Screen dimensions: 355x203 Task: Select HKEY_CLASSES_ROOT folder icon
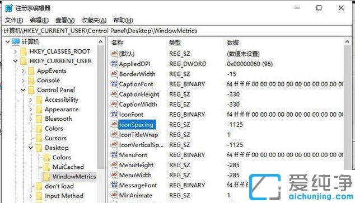click(x=24, y=51)
